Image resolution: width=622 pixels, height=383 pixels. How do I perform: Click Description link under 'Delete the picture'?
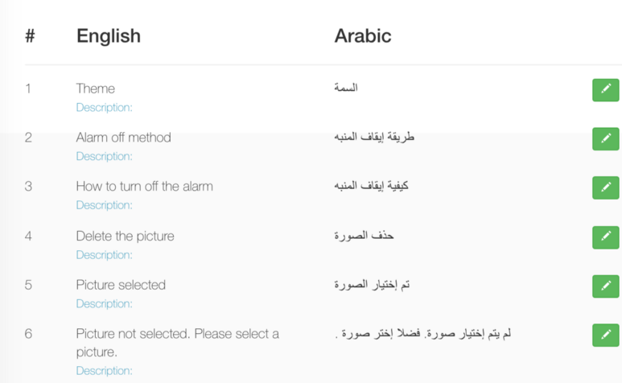pyautogui.click(x=104, y=255)
